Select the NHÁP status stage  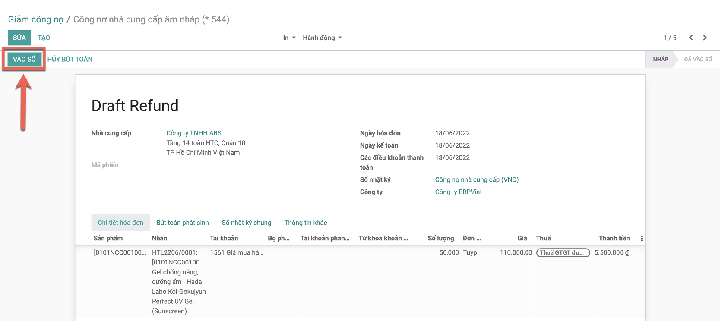point(661,60)
